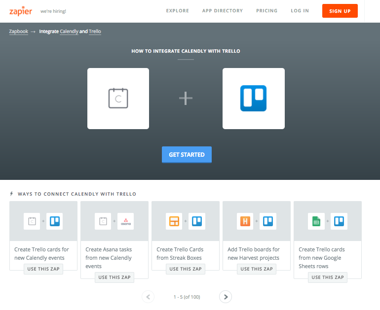This screenshot has height=310, width=380.
Task: Click 'How to integrate Calendly with Trello' heading
Action: (186, 51)
